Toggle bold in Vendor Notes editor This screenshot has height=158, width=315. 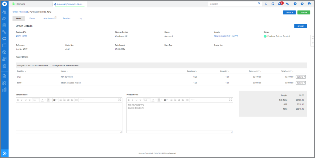pos(18,100)
